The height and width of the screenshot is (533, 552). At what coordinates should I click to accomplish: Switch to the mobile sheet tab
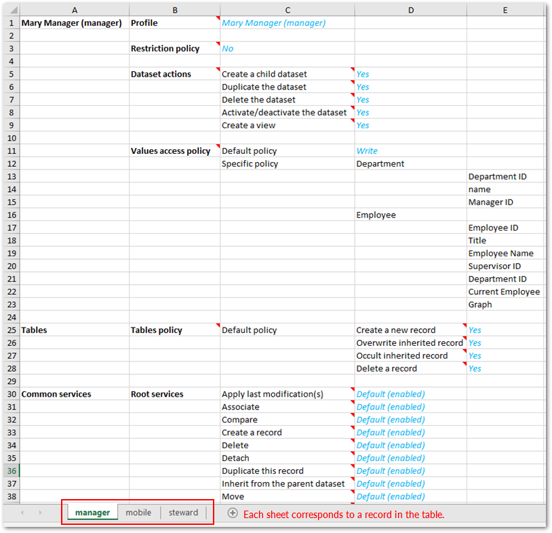[x=138, y=513]
